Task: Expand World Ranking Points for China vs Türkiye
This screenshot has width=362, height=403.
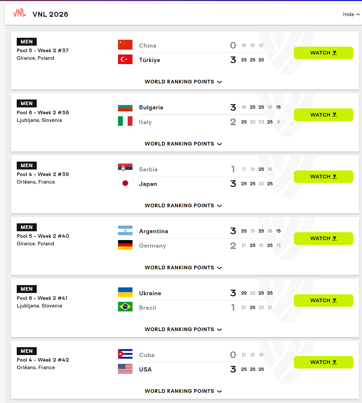Action: (x=183, y=82)
